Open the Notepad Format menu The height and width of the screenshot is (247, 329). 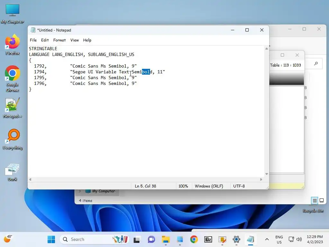coord(59,40)
